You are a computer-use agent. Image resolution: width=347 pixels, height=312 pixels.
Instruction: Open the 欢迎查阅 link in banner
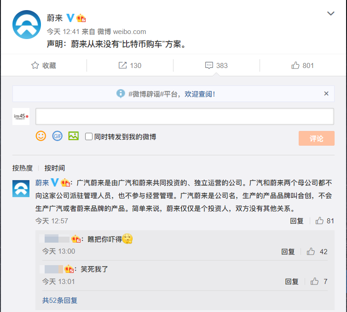pos(200,94)
